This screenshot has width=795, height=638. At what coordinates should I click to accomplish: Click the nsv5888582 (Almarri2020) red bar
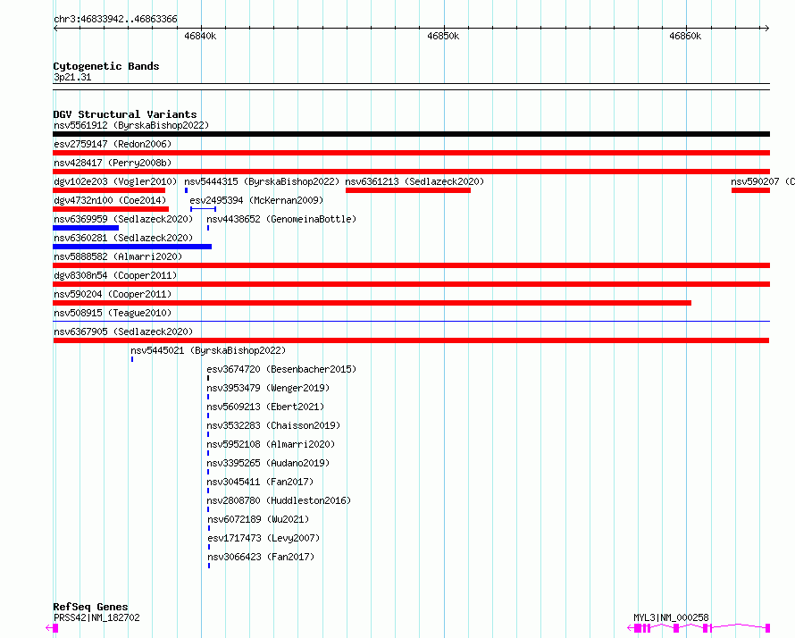pos(411,265)
